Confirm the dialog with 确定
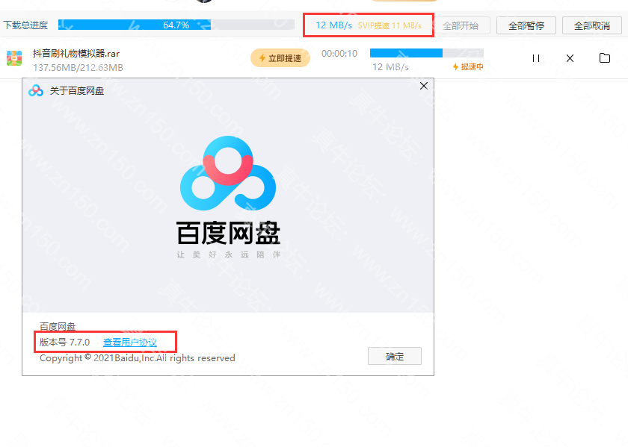The image size is (628, 447). 395,356
